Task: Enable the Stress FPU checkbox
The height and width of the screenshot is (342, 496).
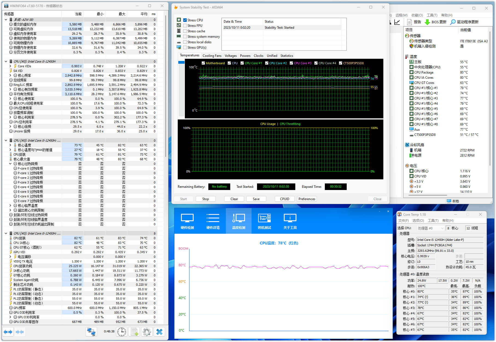Action: pyautogui.click(x=185, y=26)
